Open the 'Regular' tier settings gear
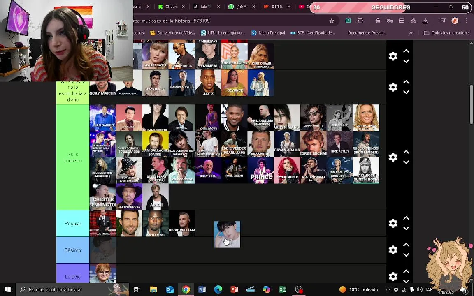Screen dimensions: 474x296 pyautogui.click(x=393, y=223)
